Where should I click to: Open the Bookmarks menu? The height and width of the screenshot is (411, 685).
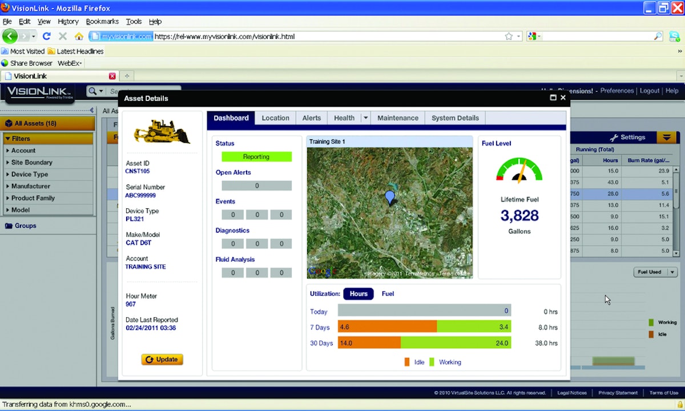pyautogui.click(x=102, y=21)
